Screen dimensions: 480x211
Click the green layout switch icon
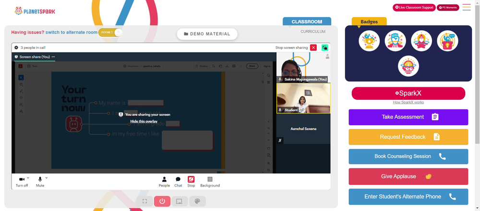coord(325,47)
